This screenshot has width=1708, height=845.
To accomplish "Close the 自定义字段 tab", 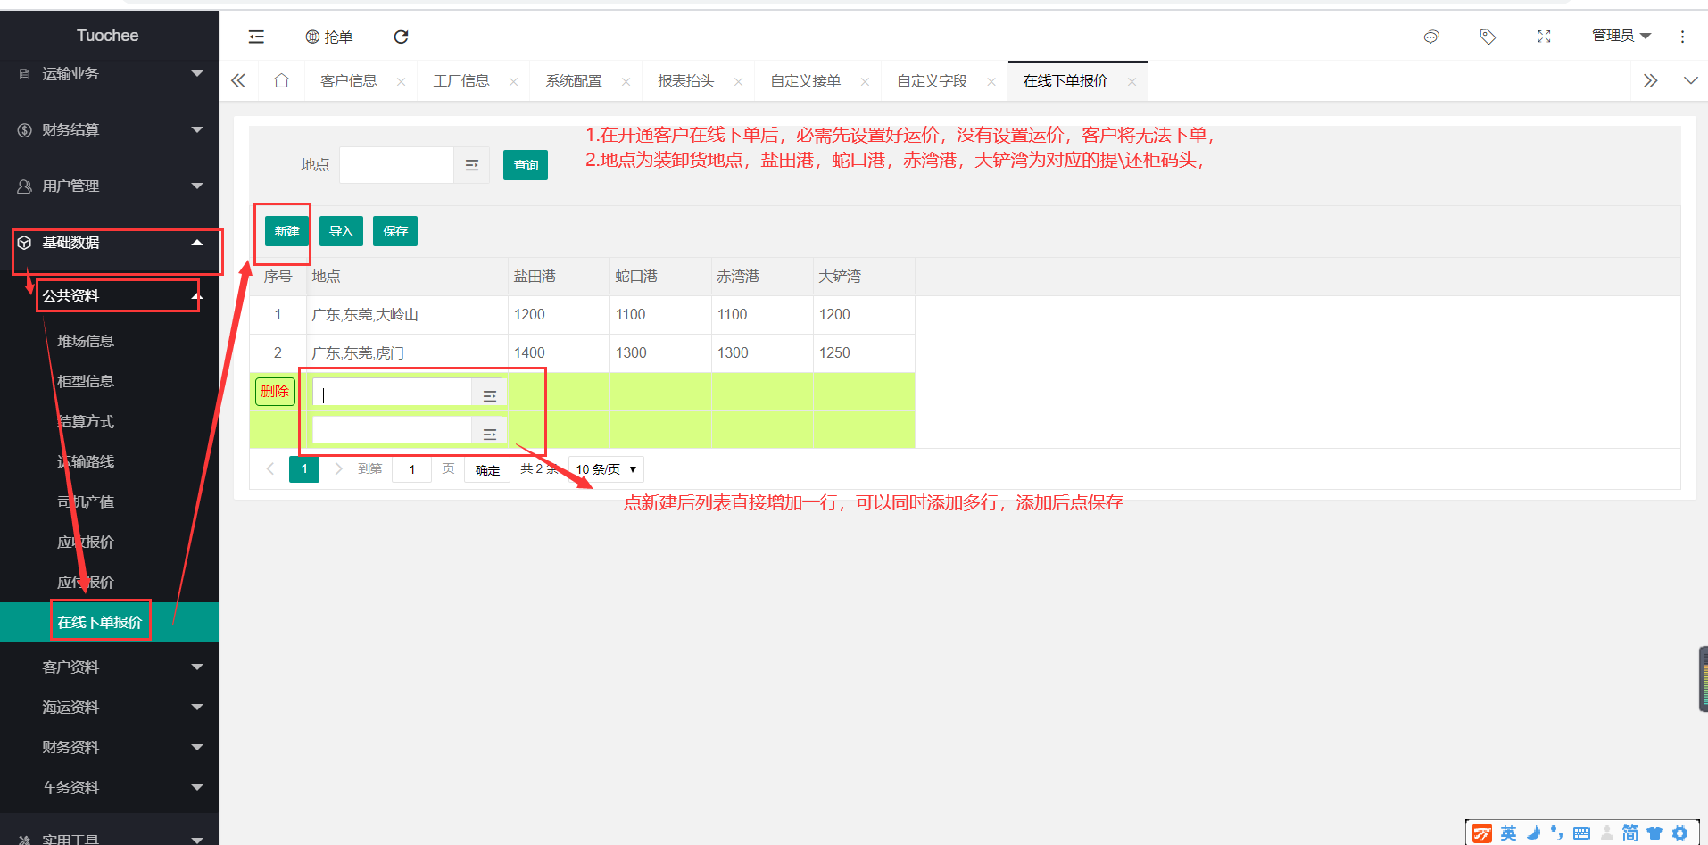I will (991, 82).
